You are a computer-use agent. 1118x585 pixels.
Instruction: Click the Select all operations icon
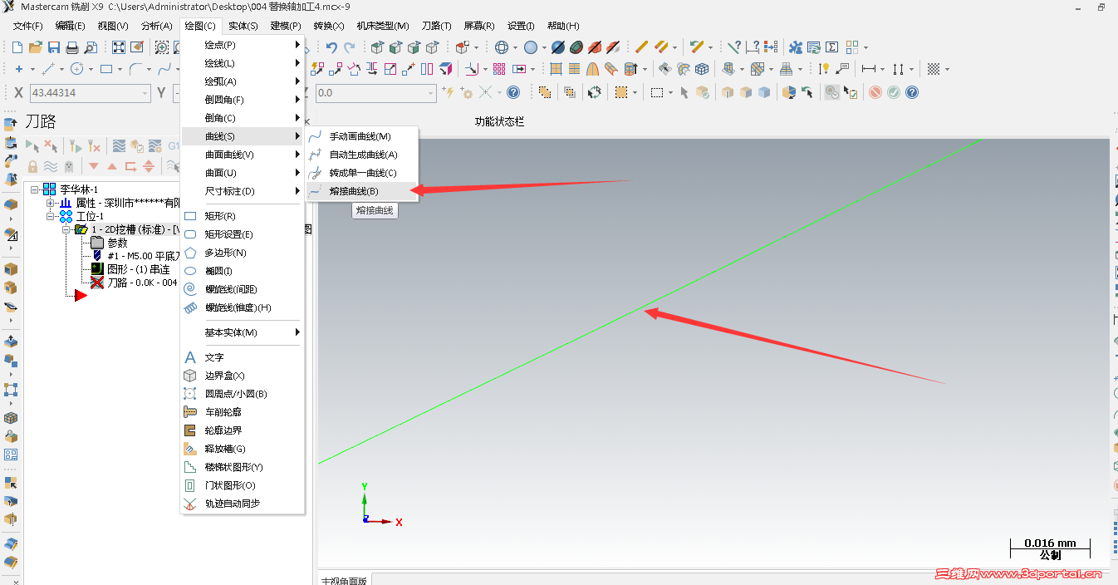coord(32,145)
